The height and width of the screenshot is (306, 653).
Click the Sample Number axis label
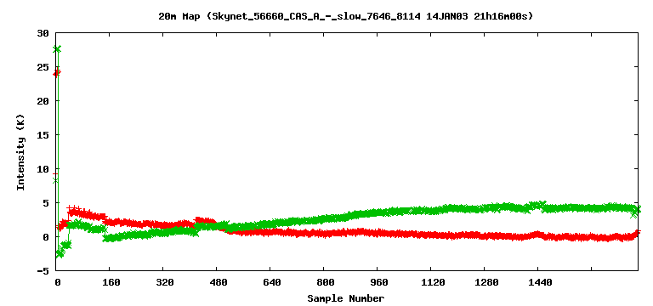346,298
